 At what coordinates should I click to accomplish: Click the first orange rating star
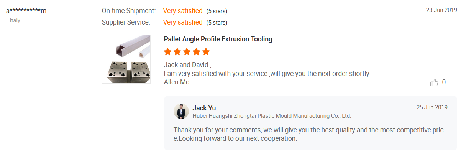(168, 52)
